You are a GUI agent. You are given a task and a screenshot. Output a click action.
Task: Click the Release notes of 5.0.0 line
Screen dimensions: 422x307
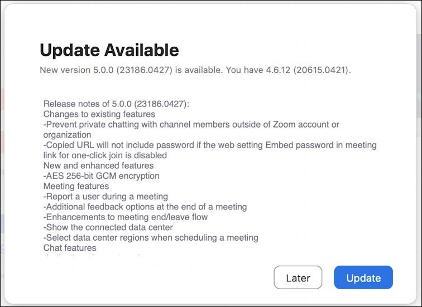(116, 104)
